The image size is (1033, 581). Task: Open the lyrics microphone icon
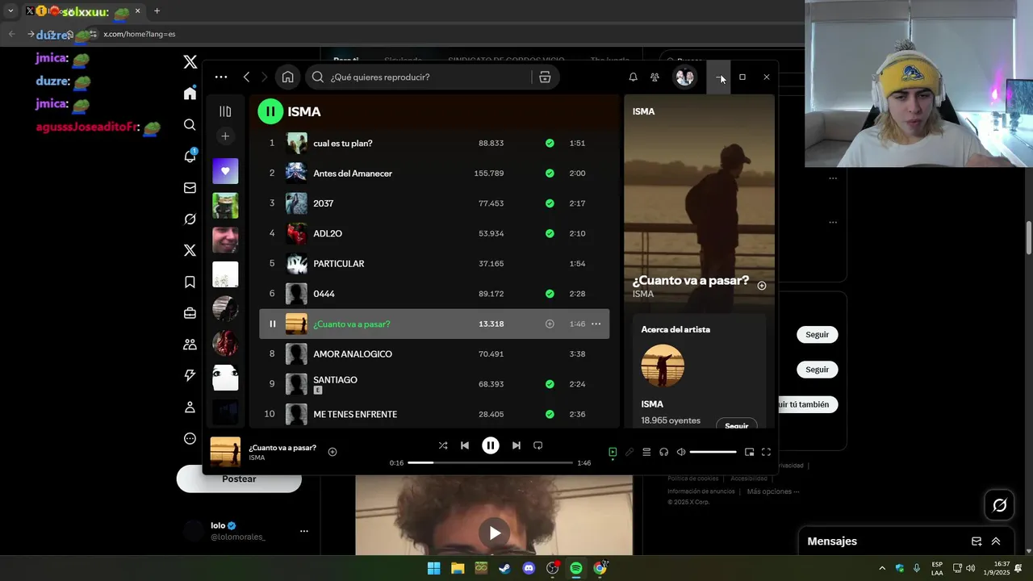click(x=629, y=452)
